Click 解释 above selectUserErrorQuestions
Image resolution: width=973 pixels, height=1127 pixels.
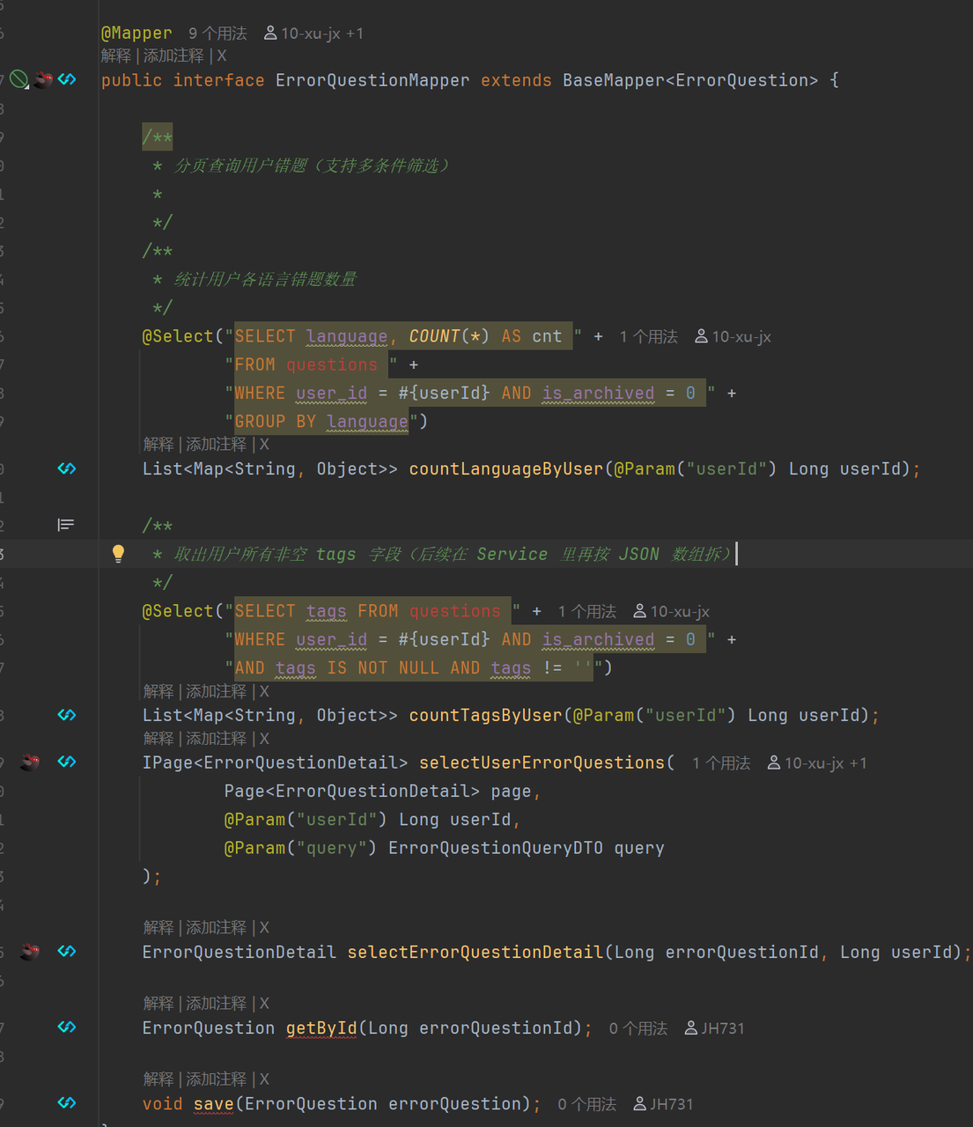pos(158,738)
